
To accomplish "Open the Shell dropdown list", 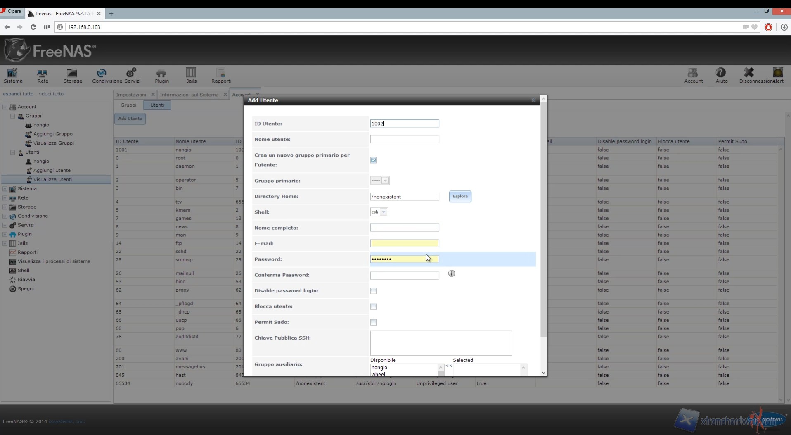I will [x=384, y=212].
